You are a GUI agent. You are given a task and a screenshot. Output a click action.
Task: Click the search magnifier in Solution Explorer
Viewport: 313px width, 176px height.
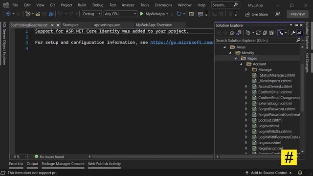[x=298, y=40]
